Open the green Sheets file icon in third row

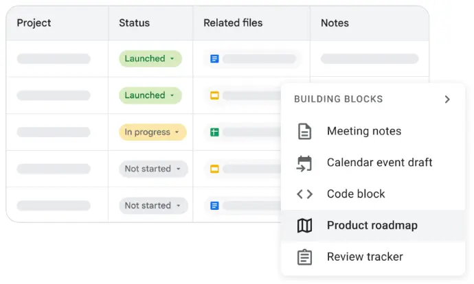(x=214, y=132)
